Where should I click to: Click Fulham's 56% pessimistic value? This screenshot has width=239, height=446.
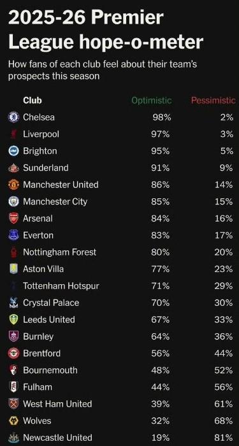point(224,387)
